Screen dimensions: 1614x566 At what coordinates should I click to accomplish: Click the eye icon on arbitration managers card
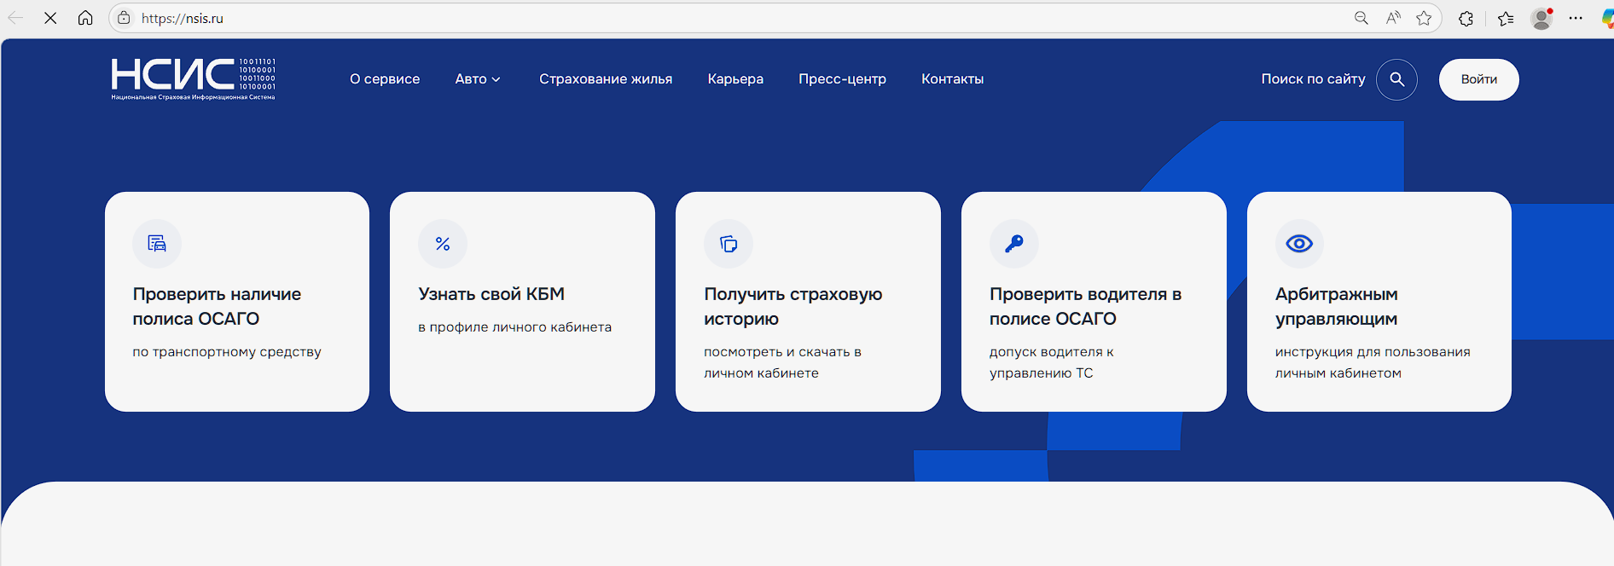[1299, 244]
